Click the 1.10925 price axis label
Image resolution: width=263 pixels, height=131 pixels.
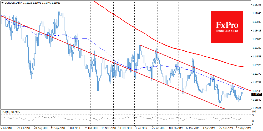256,108
